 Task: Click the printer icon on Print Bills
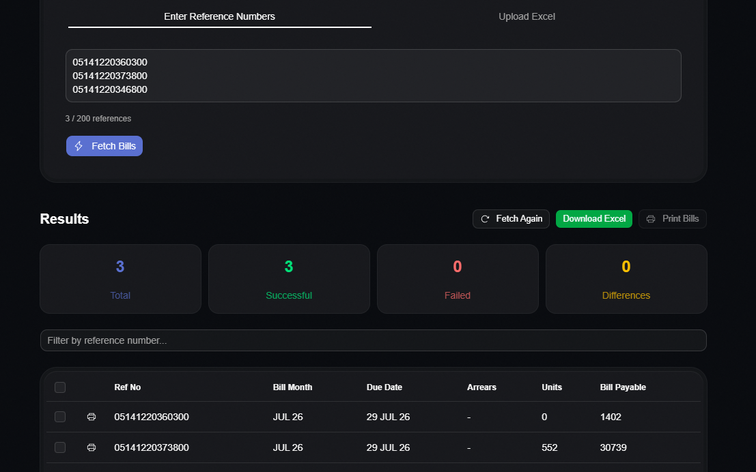coord(650,219)
